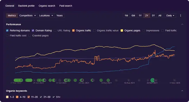This screenshot has height=102, width=189.
Task: Set time range to 6M
Action: pyautogui.click(x=133, y=15)
